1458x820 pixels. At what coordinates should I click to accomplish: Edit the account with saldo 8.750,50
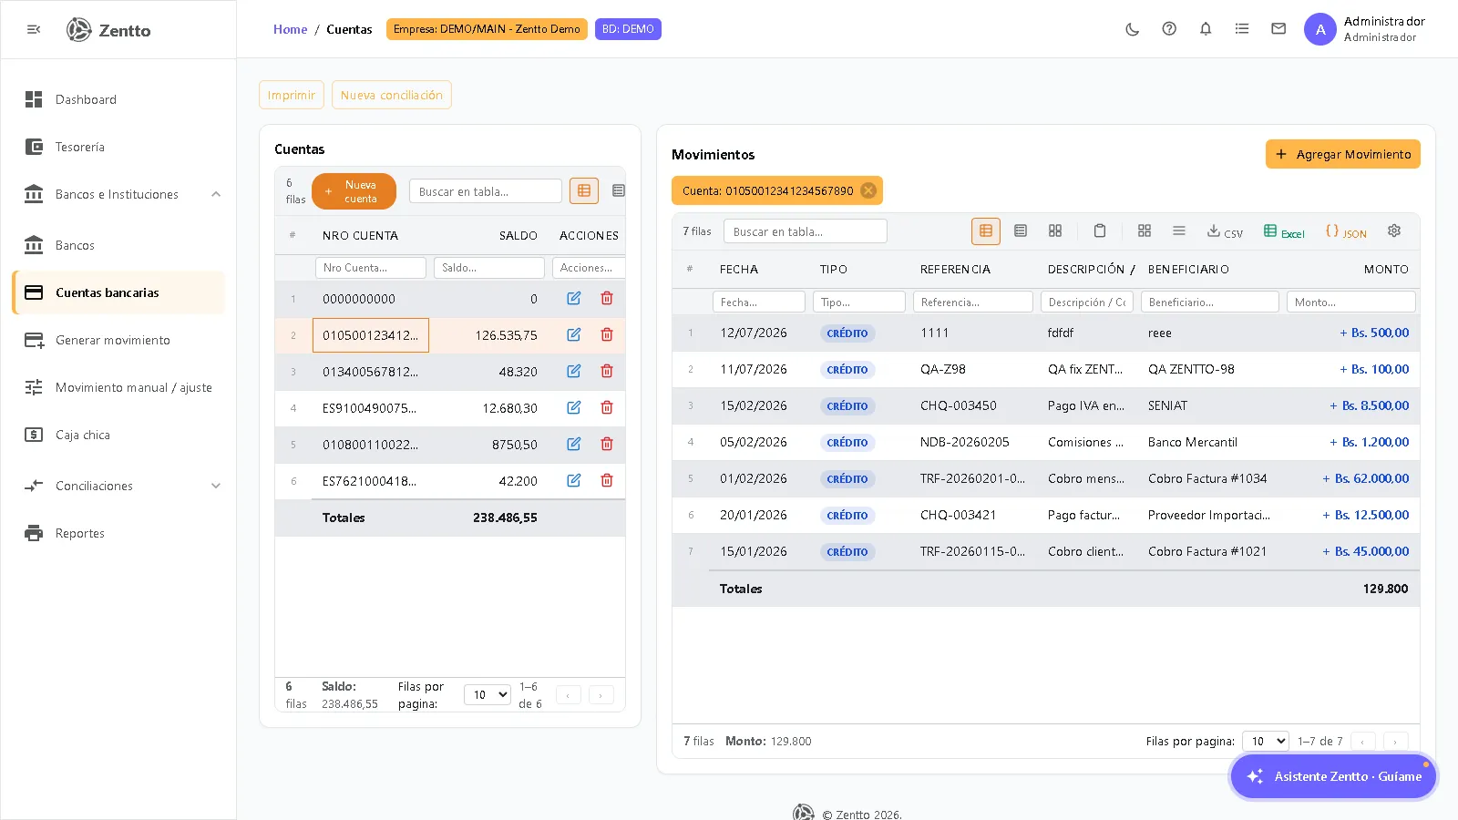574,444
